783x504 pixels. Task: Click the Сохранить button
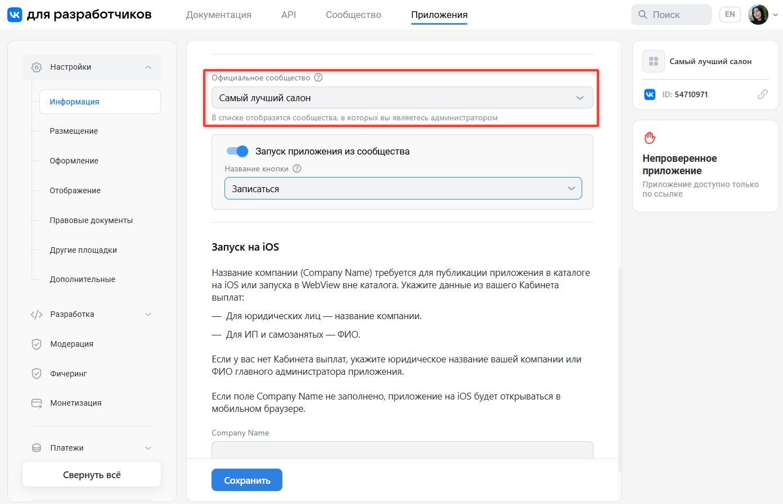(x=247, y=480)
